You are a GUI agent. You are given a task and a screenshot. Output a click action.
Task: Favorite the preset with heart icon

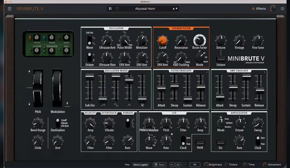tap(117, 9)
